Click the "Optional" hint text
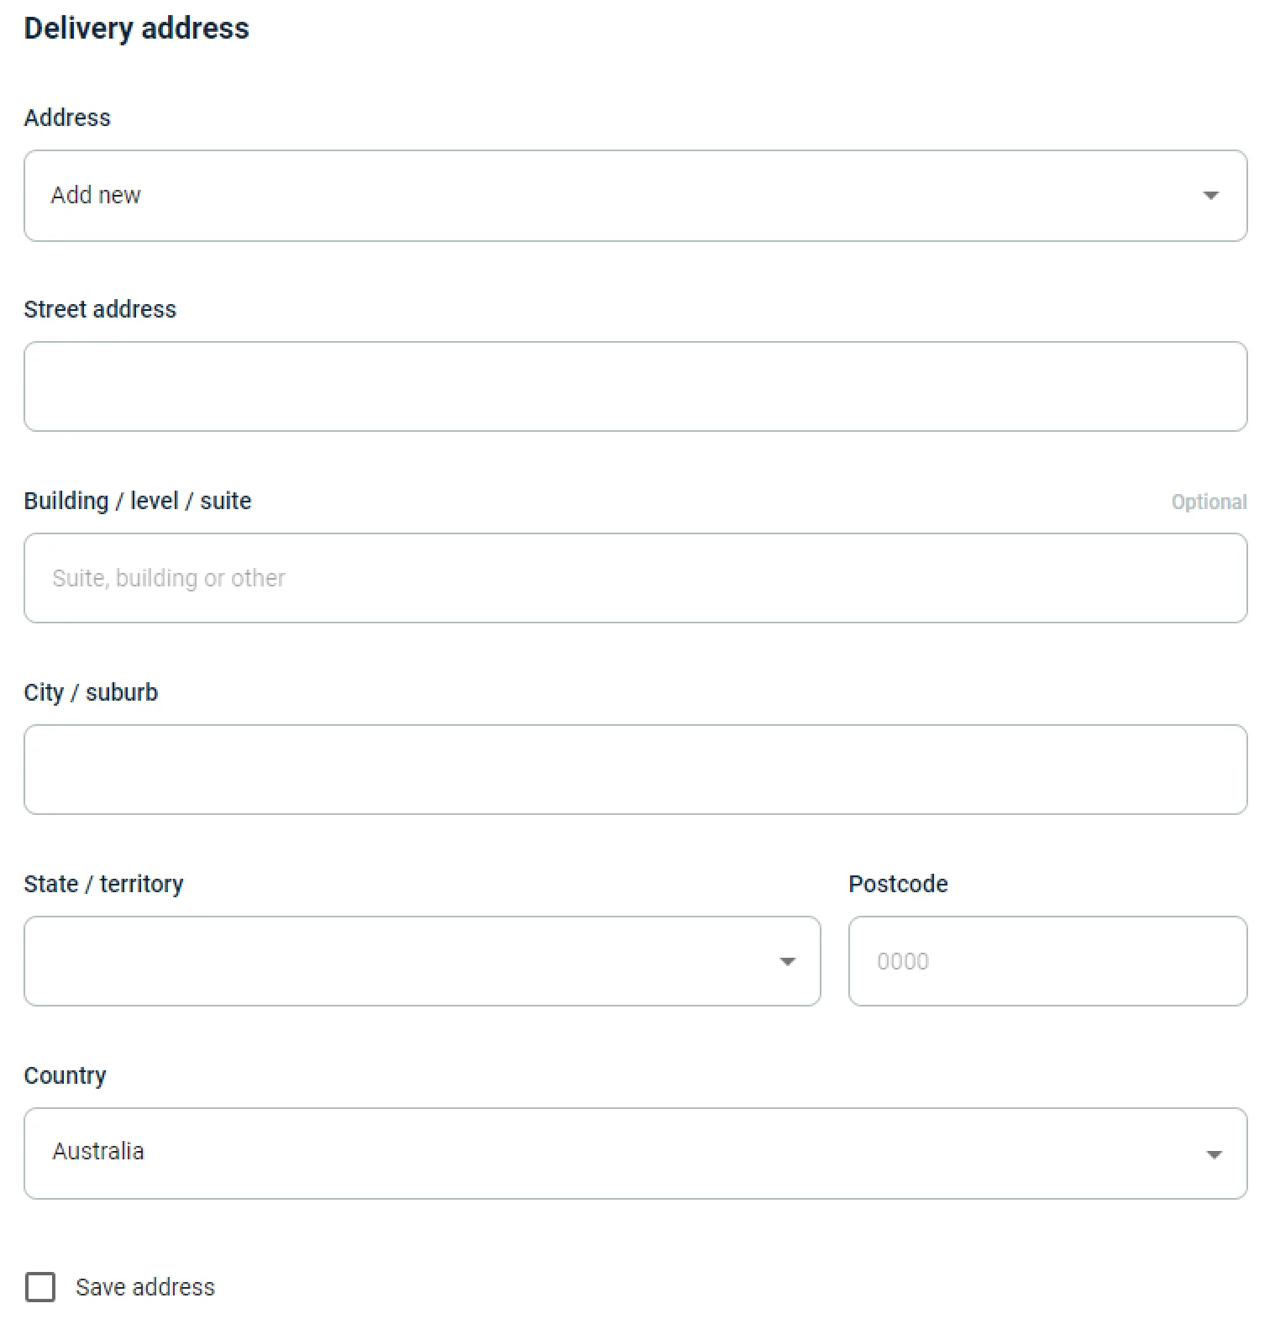 coord(1209,502)
